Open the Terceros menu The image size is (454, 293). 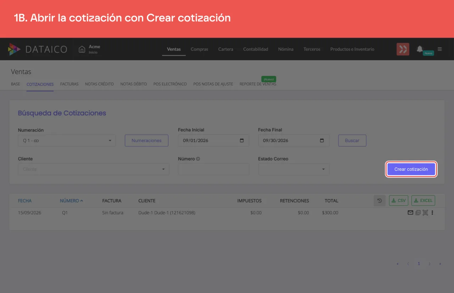pyautogui.click(x=312, y=49)
